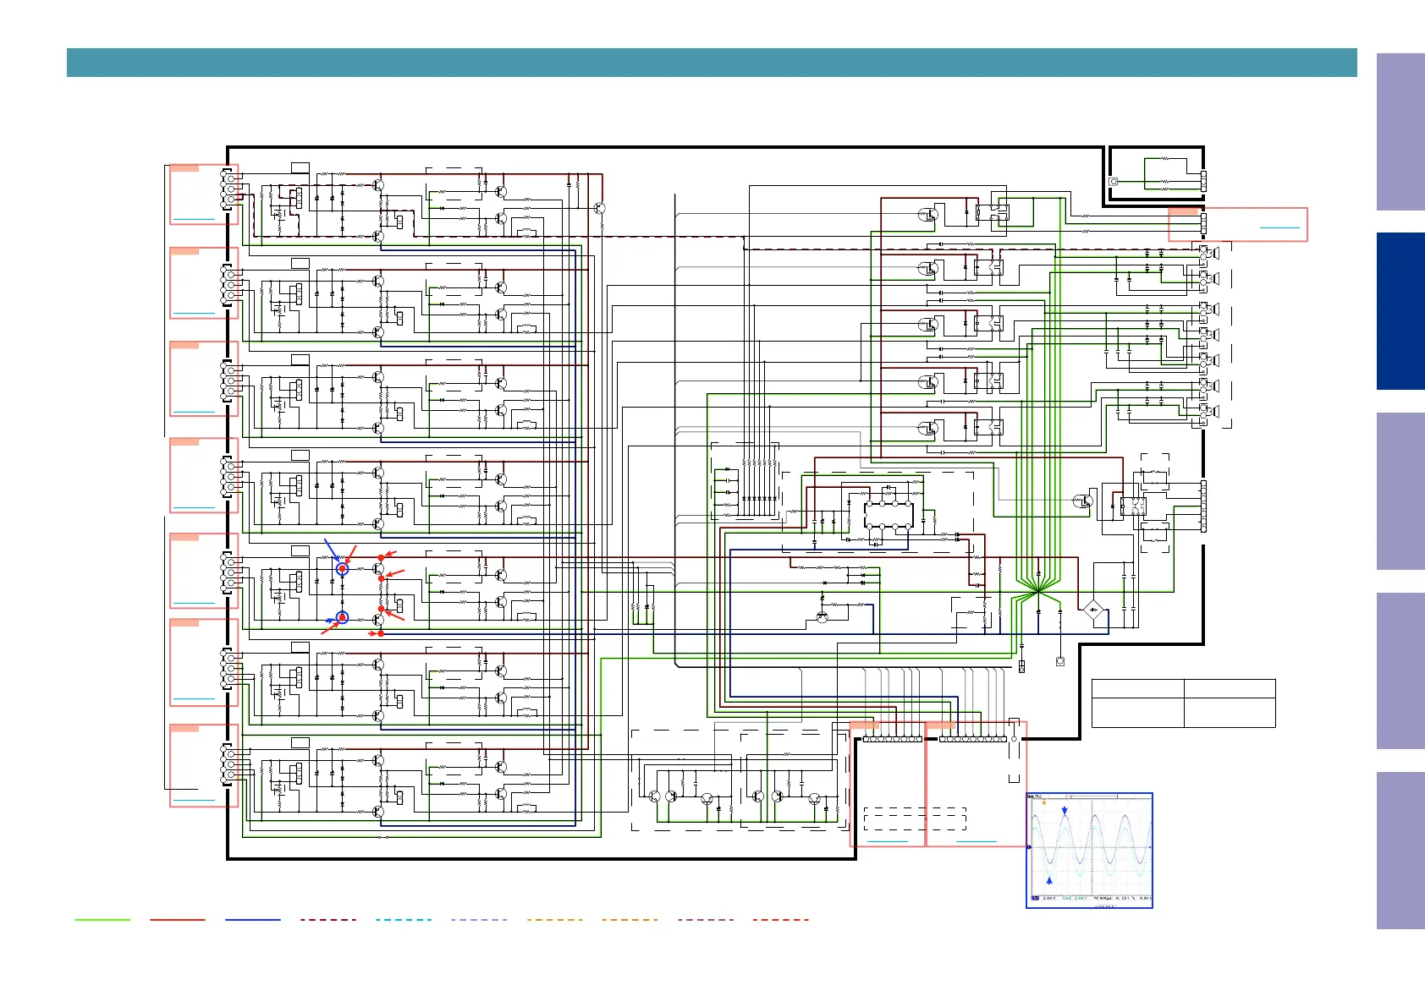Click the dashed lavender legend line
The width and height of the screenshot is (1425, 1007).
[x=479, y=919]
